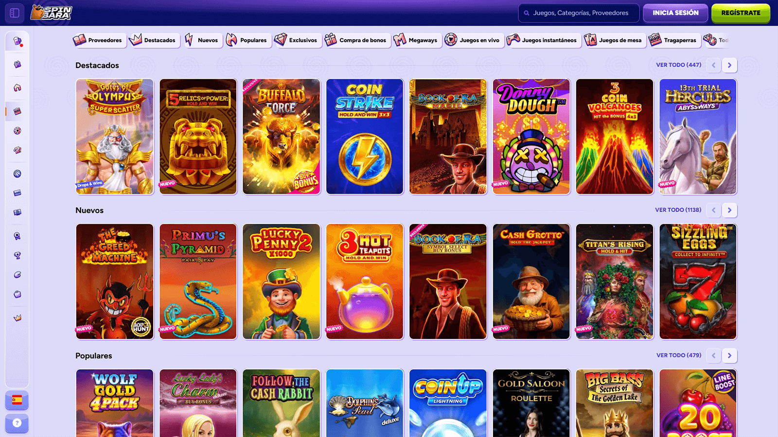Click the games search input field
The image size is (778, 437).
580,13
